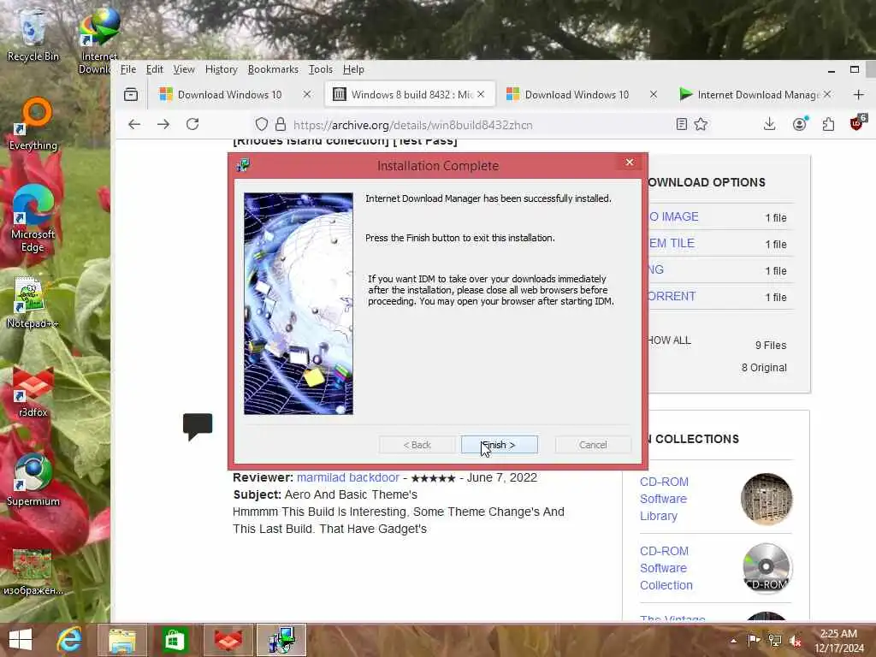Viewport: 876px width, 657px height.
Task: Open the 8 Original files link
Action: (764, 368)
